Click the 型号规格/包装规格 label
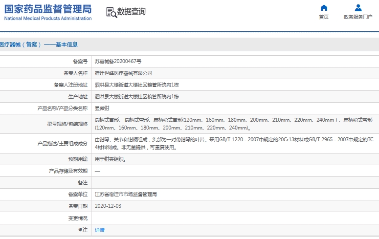The height and width of the screenshot is (239, 379). [67, 124]
